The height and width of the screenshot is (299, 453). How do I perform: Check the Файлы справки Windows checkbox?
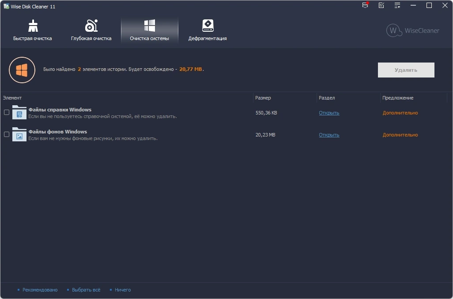click(7, 112)
